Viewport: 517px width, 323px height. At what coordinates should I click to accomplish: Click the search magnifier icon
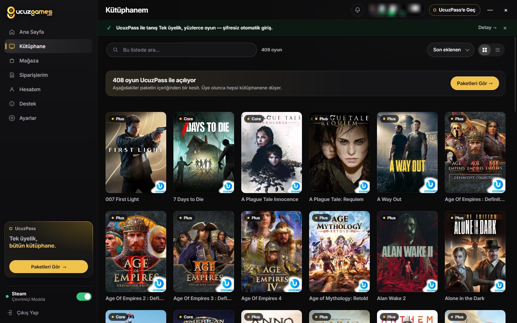[116, 50]
